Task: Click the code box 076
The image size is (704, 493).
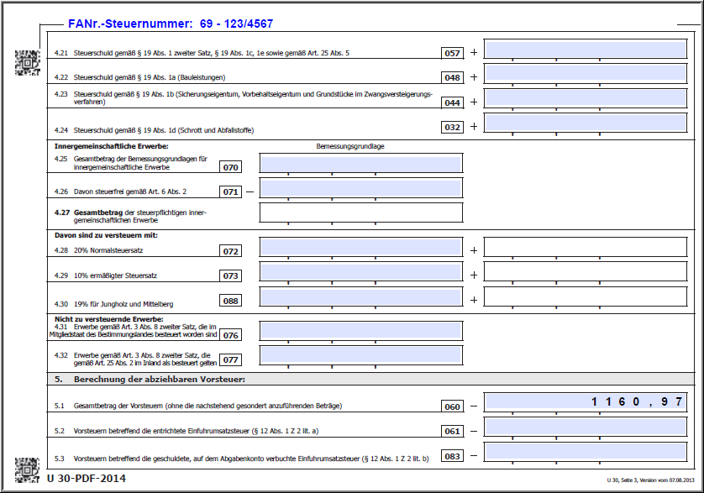Action: point(231,335)
